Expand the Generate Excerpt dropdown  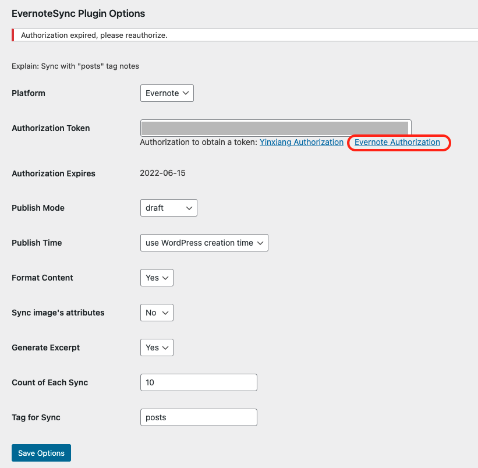click(157, 348)
